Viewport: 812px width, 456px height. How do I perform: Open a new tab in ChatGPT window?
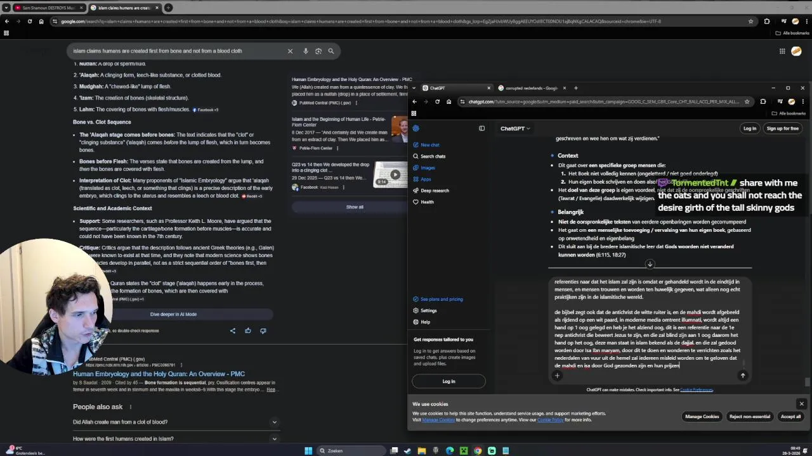point(576,88)
